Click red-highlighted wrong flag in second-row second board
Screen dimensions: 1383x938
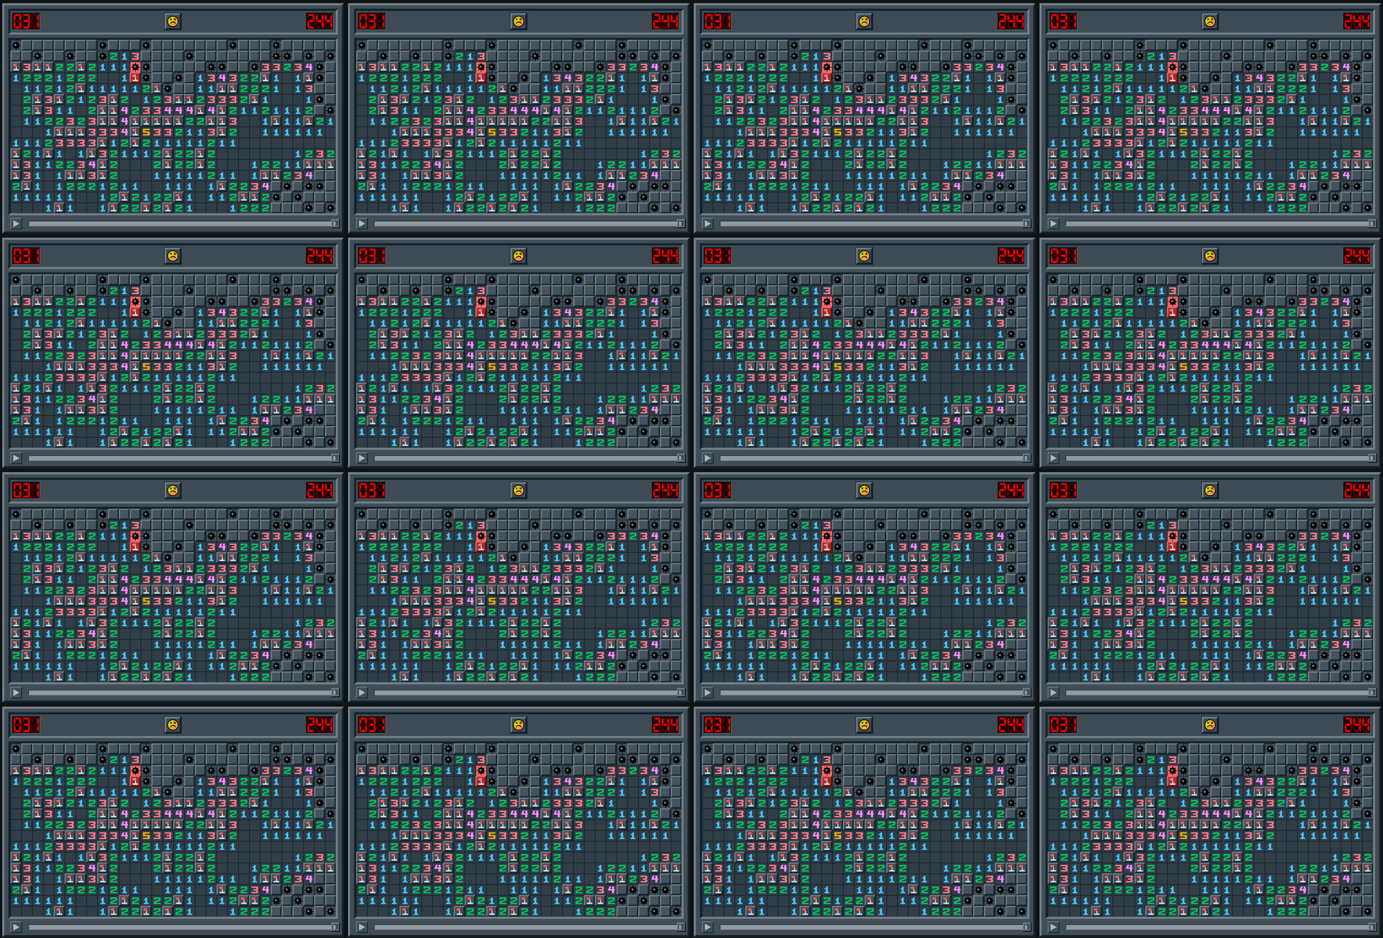(x=481, y=312)
